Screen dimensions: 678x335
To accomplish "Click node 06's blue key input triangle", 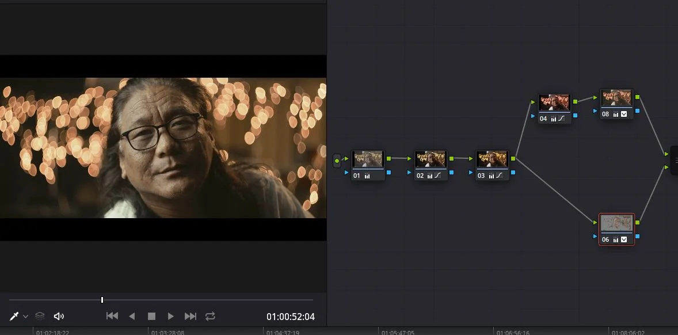I will 596,237.
